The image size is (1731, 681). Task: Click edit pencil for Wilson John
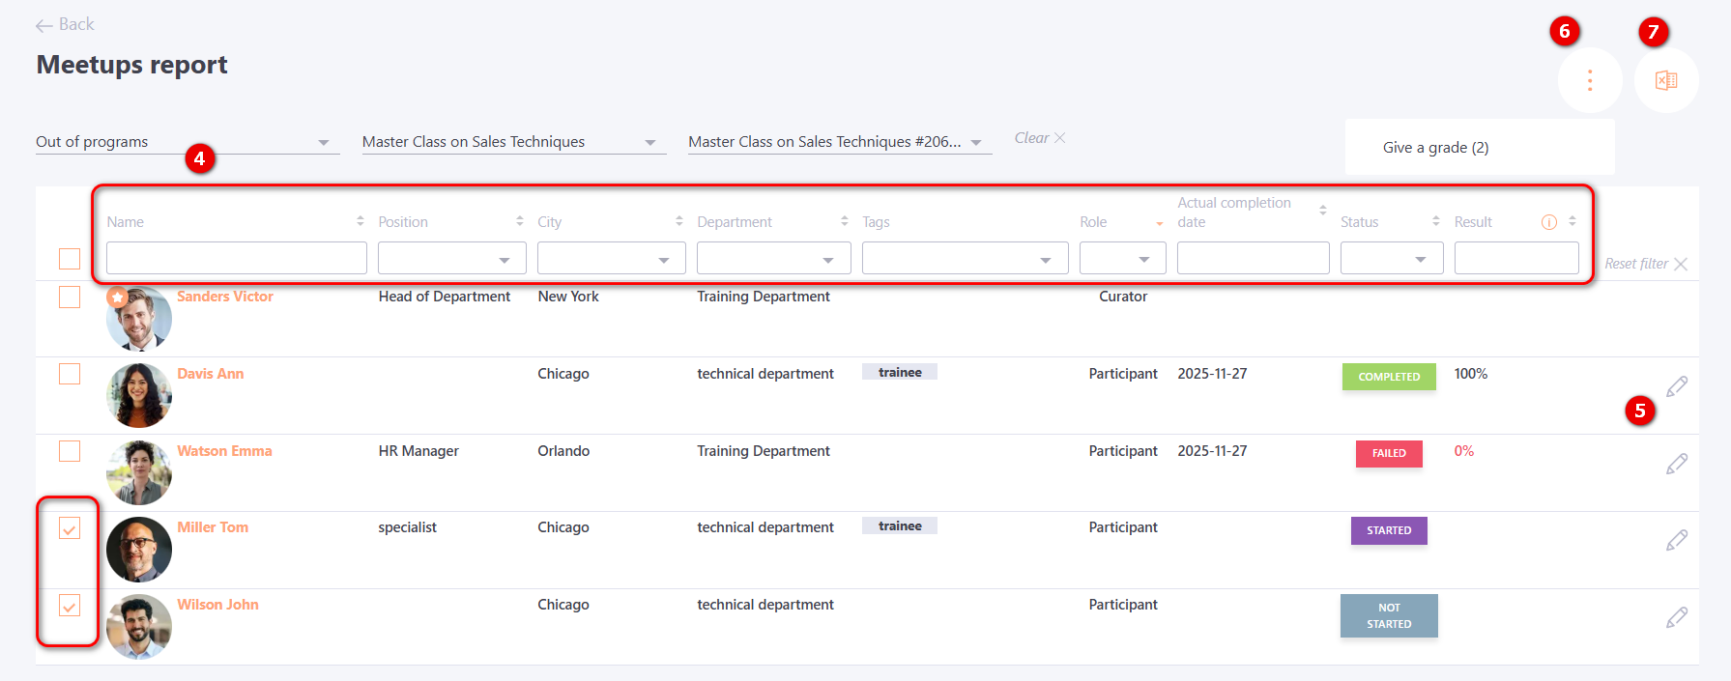pyautogui.click(x=1677, y=617)
